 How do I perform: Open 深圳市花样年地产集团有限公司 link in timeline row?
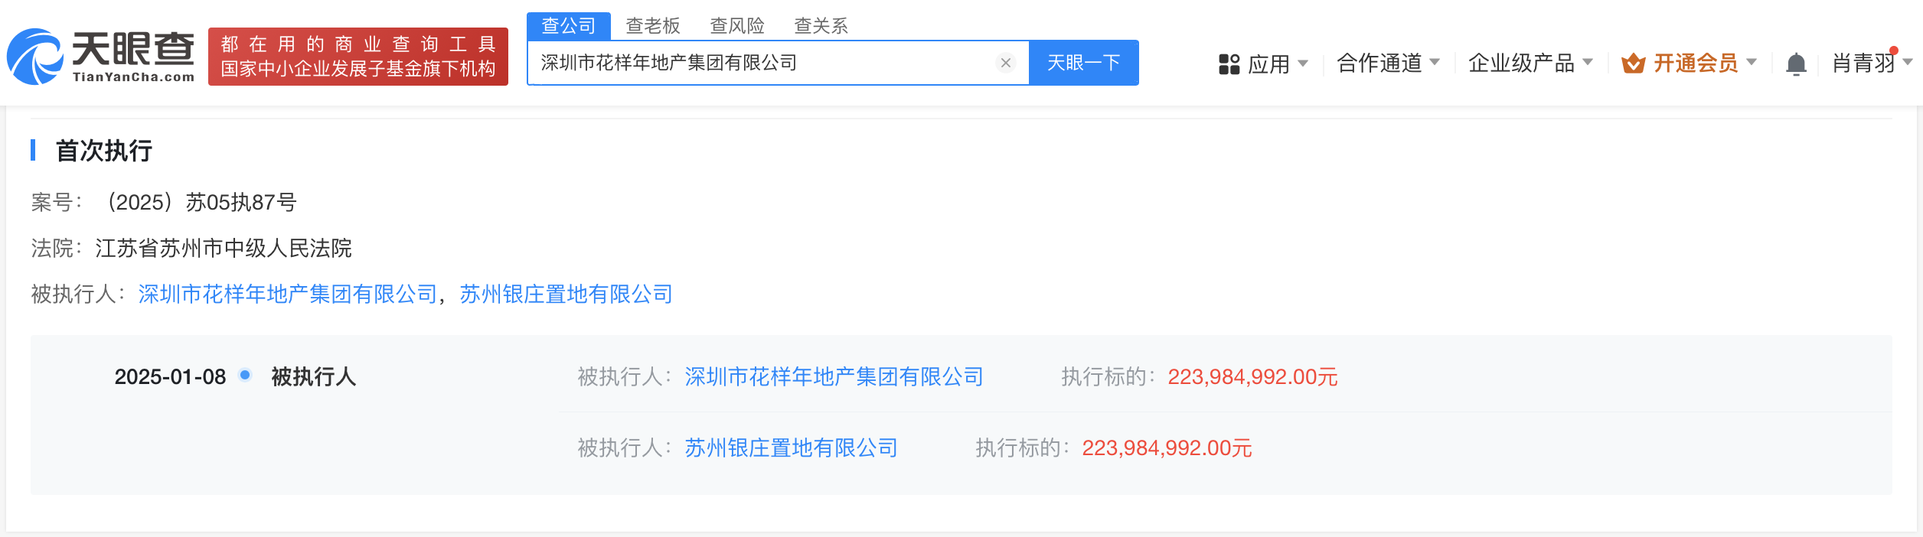click(x=834, y=377)
